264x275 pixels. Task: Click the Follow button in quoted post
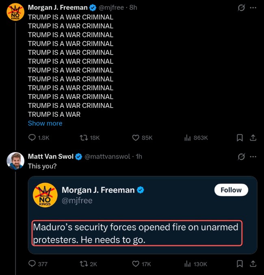231,190
